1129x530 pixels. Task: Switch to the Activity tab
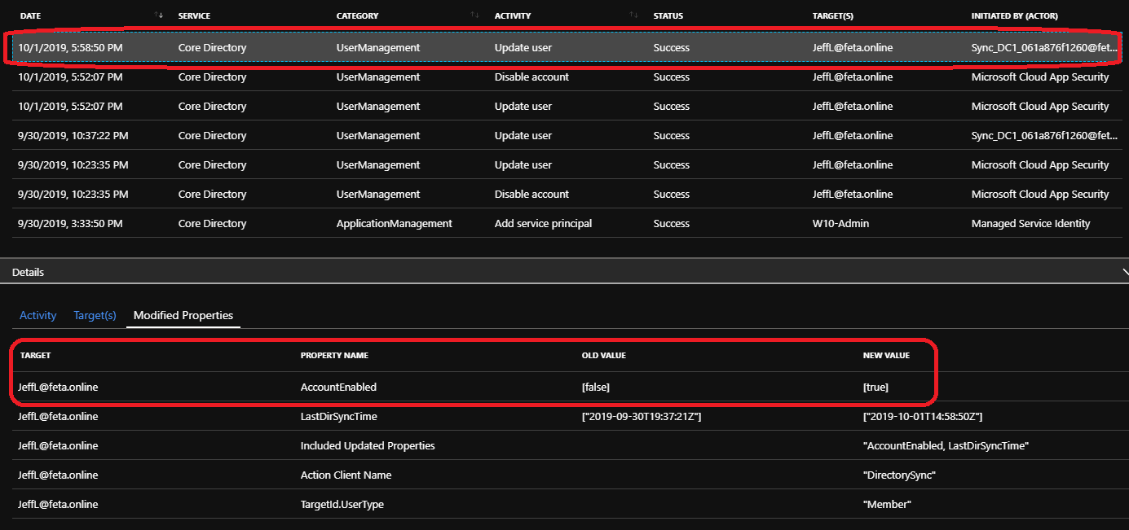pyautogui.click(x=37, y=315)
